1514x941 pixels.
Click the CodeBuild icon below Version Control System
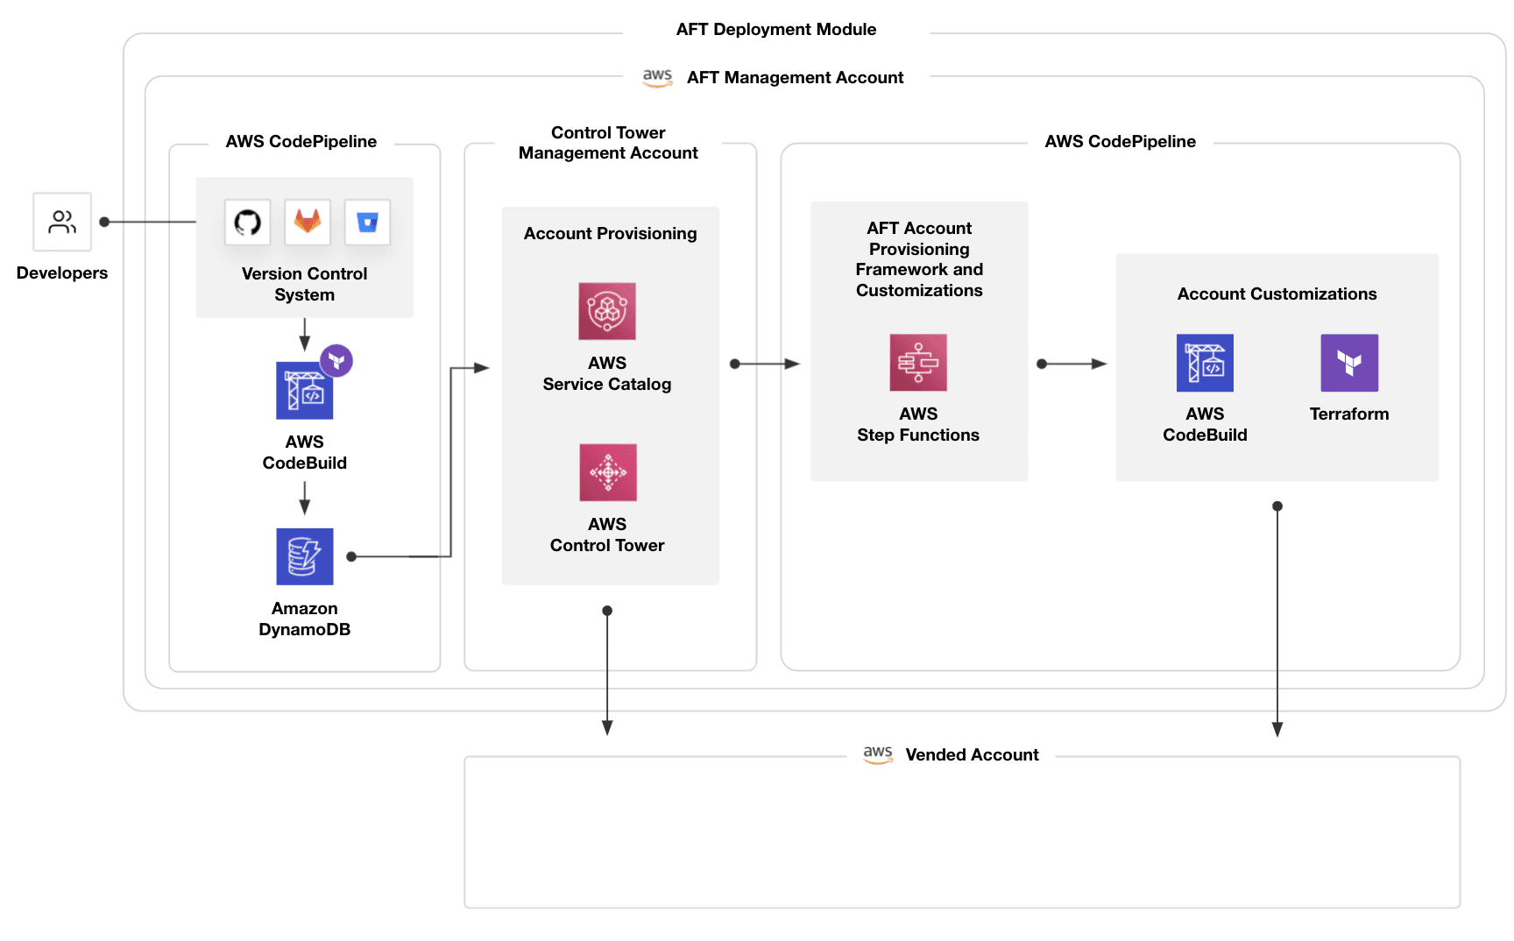pyautogui.click(x=305, y=391)
